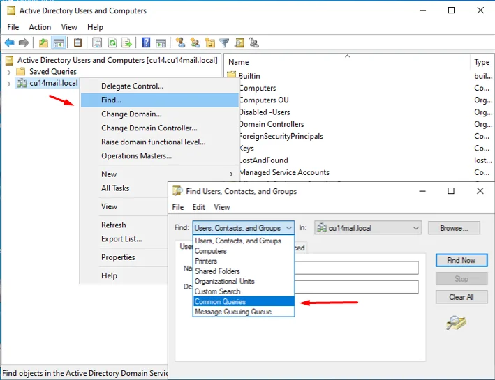
Task: Click the Create new group icon
Action: click(x=195, y=43)
